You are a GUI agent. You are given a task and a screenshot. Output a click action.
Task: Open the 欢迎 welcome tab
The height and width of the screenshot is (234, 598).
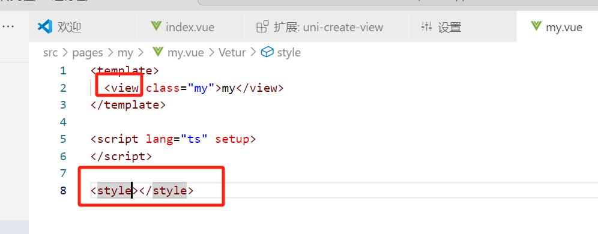[x=82, y=26]
